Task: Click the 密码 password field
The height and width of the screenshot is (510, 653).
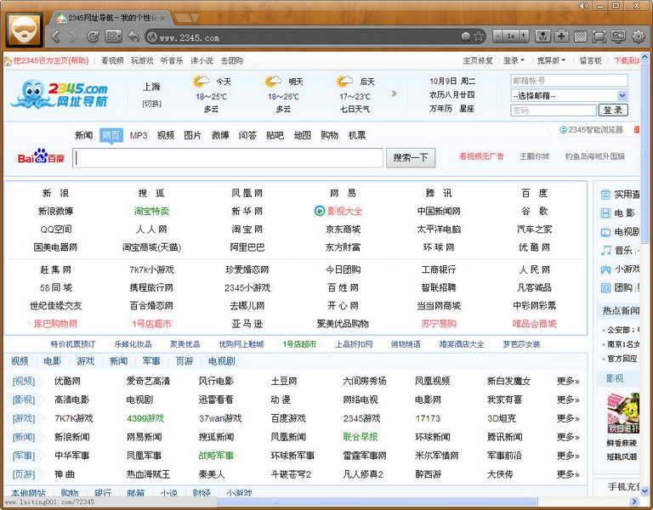Action: [553, 110]
